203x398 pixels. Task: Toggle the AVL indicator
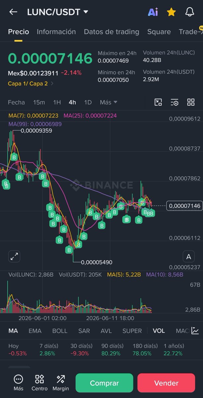tap(106, 331)
